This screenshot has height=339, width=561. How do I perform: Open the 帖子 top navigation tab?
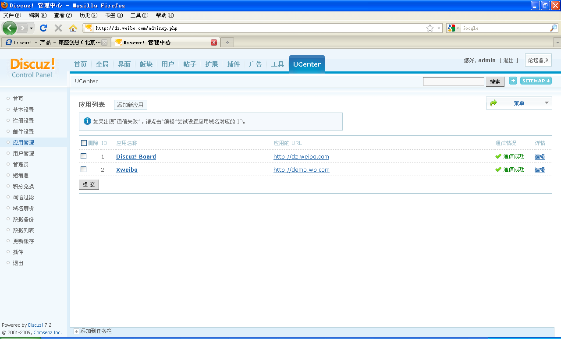point(190,64)
